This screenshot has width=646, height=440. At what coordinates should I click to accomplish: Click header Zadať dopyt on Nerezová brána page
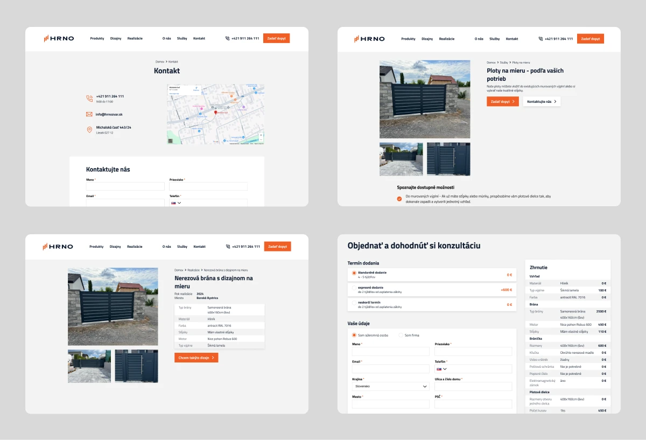(277, 247)
